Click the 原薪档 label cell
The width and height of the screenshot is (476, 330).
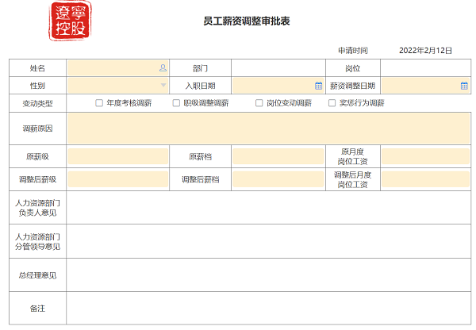click(x=201, y=156)
